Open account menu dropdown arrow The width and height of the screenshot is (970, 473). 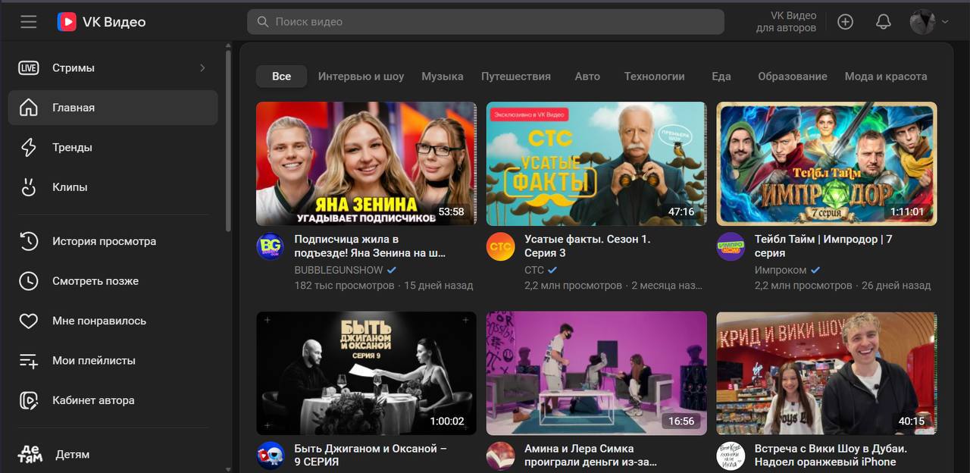pyautogui.click(x=945, y=22)
